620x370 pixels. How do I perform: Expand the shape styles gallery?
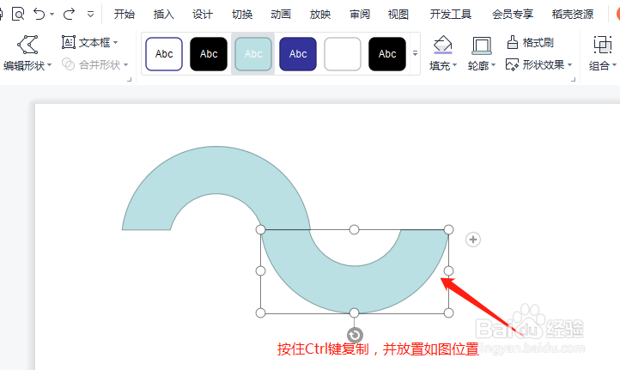click(x=415, y=53)
